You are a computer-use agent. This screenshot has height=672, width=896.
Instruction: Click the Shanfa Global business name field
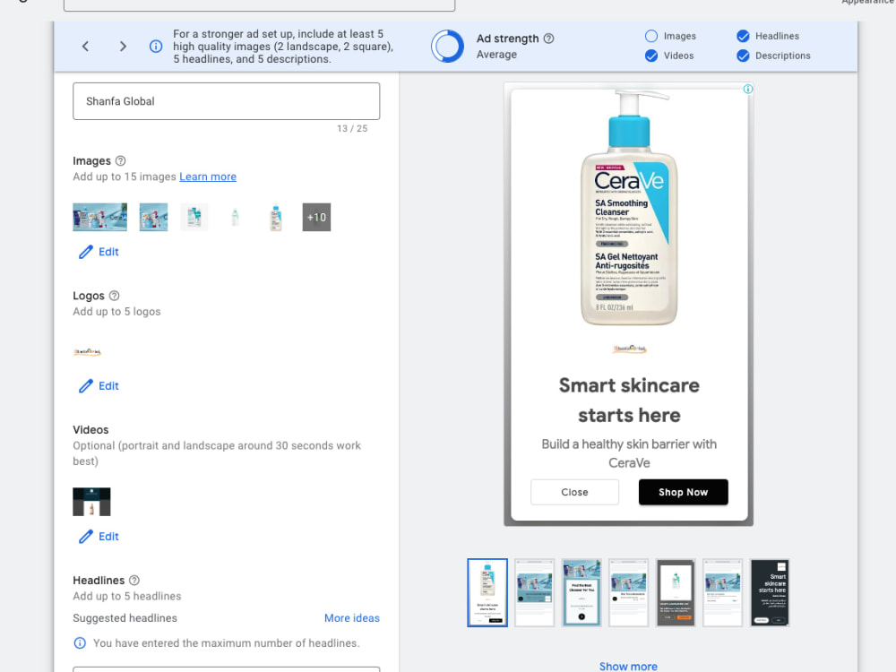click(227, 101)
